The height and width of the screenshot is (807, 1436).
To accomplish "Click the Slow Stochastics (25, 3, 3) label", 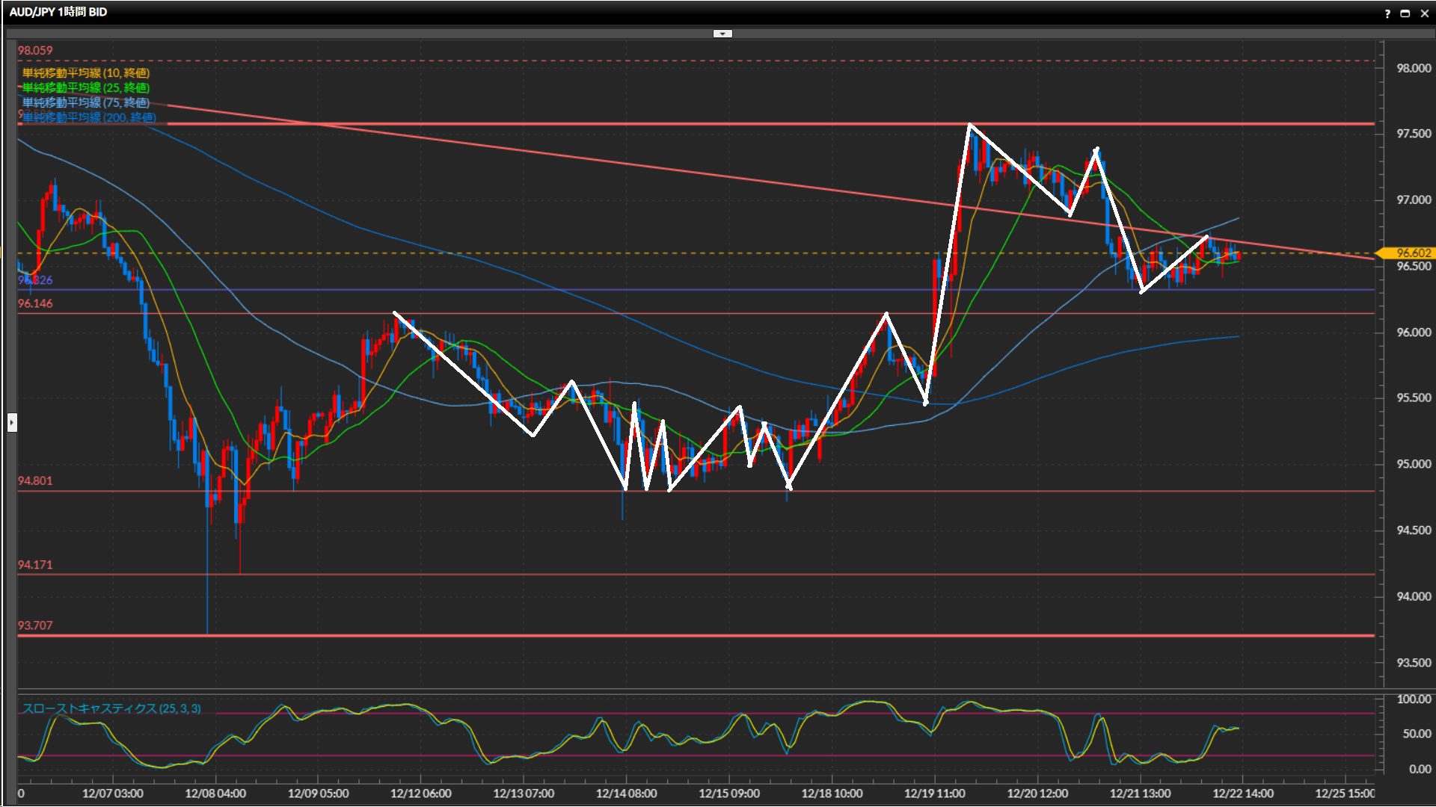I will [111, 708].
